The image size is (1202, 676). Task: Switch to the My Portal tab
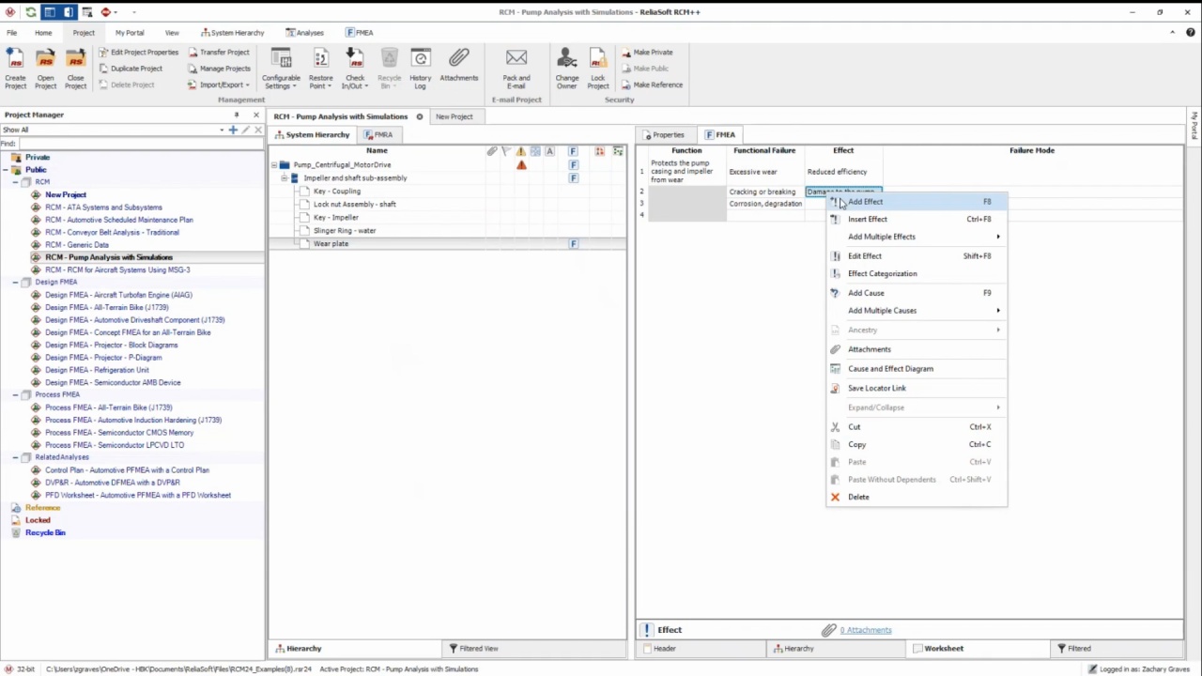[130, 33]
